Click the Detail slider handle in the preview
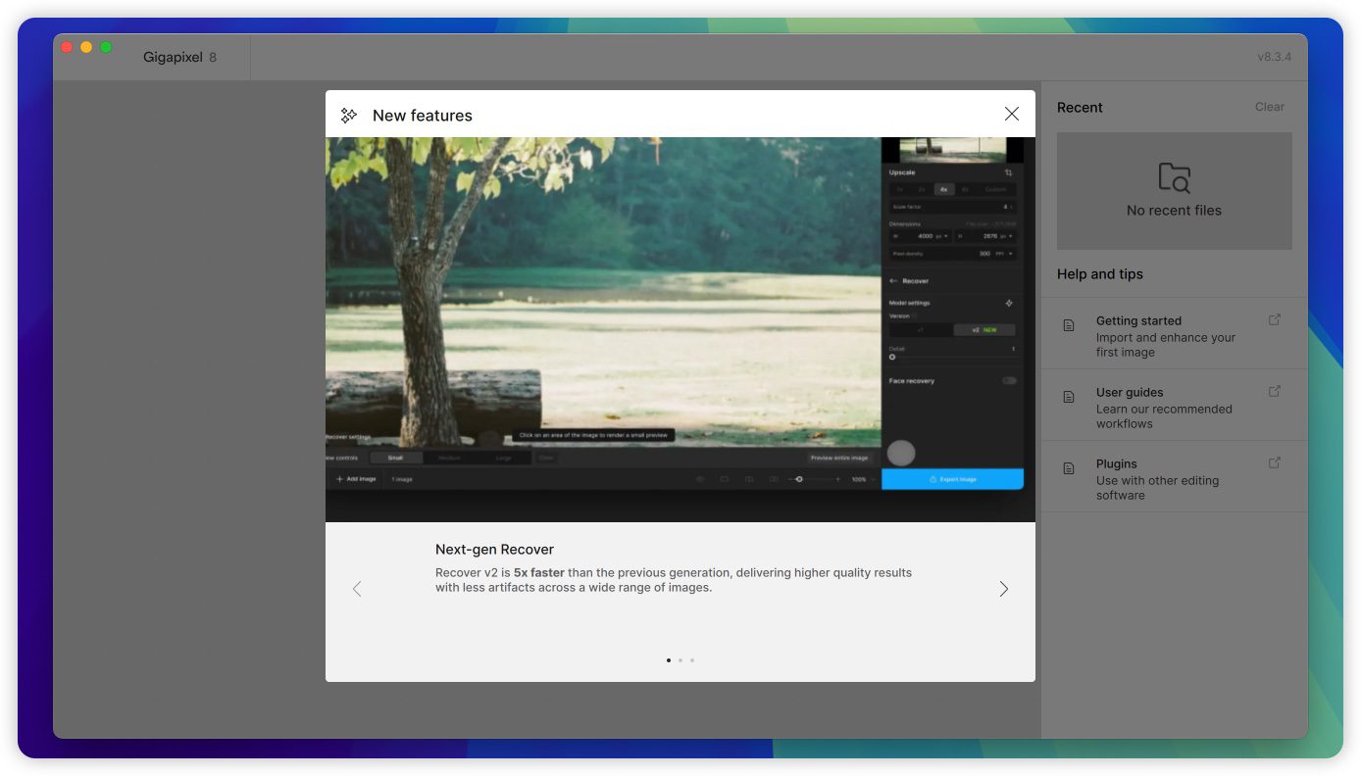 [x=892, y=358]
